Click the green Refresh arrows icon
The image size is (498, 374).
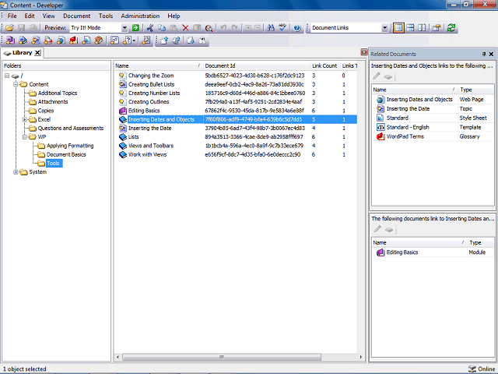pyautogui.click(x=451, y=28)
